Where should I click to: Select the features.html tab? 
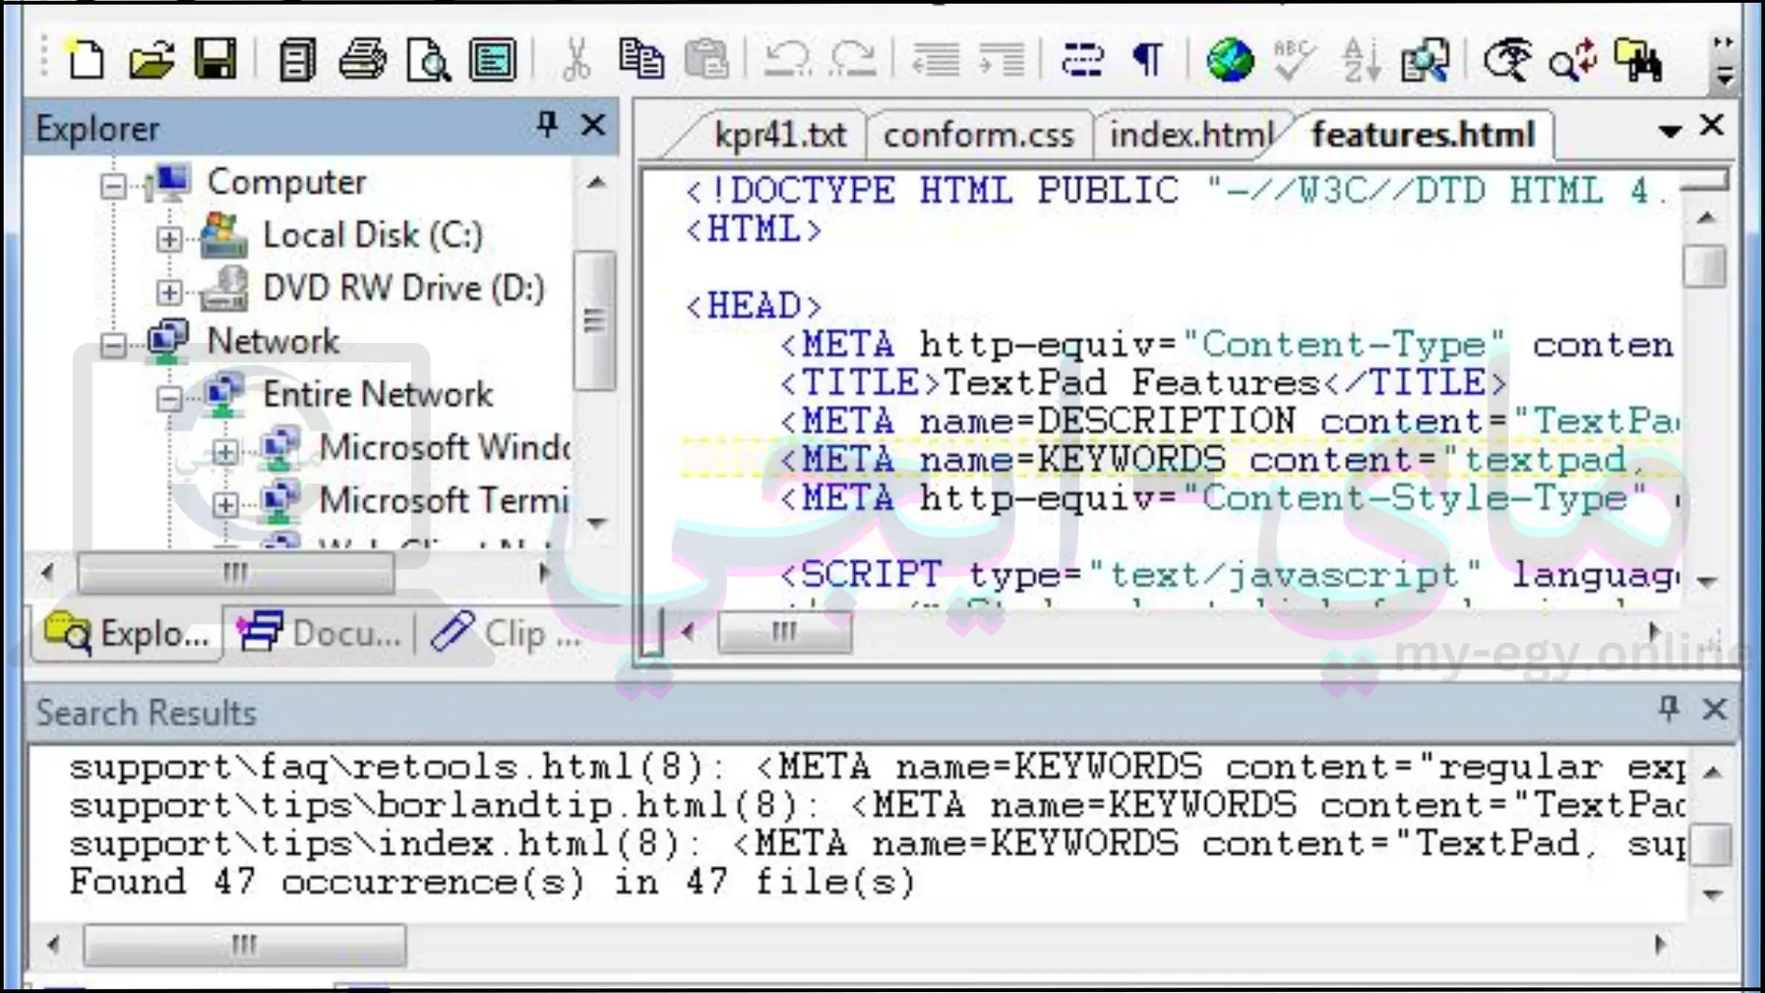(1423, 135)
